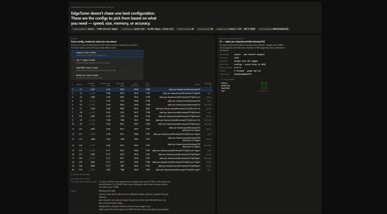
Task: Select the C16 config row in the table
Action: pyautogui.click(x=142, y=158)
